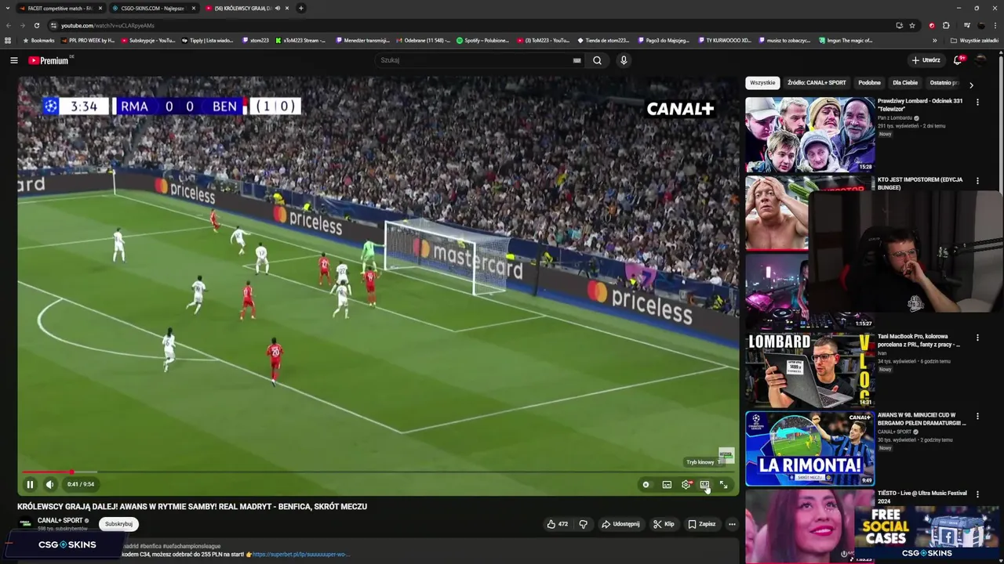Bookmark this page with the star icon

(912, 25)
